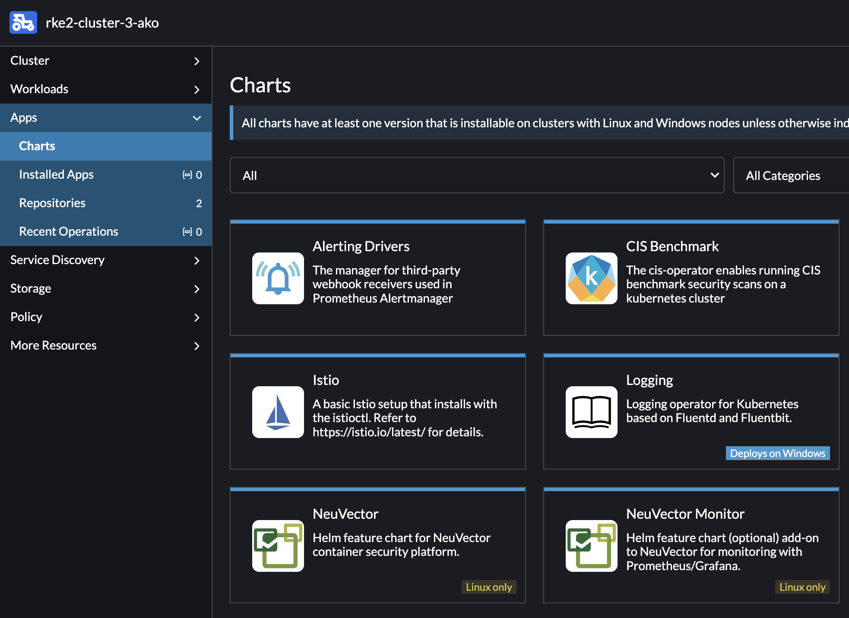Select the Istio sailboat icon
Image resolution: width=849 pixels, height=618 pixels.
278,412
